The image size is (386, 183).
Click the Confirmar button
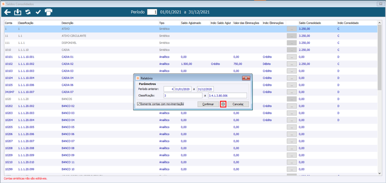point(208,104)
